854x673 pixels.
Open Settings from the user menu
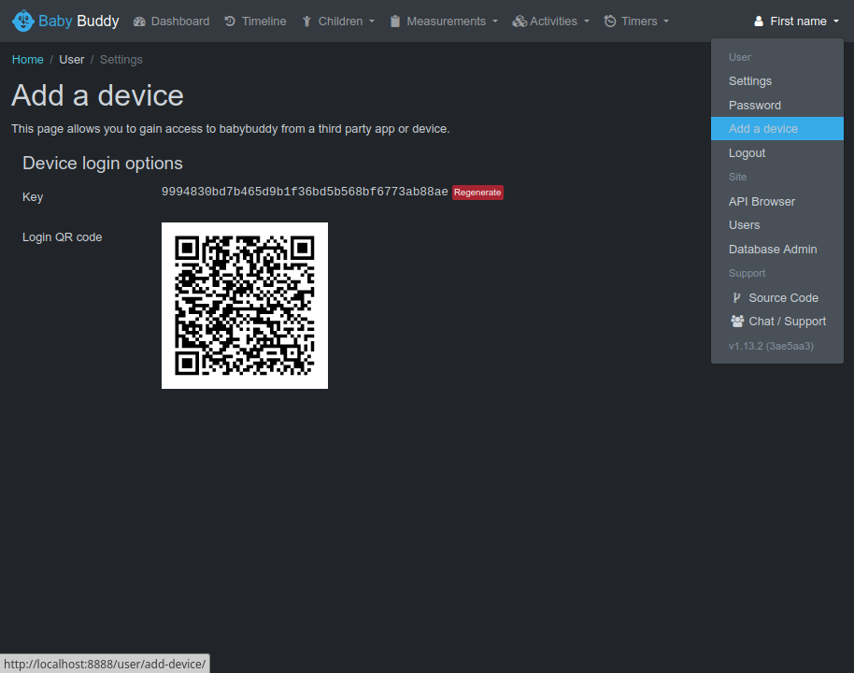tap(777, 81)
